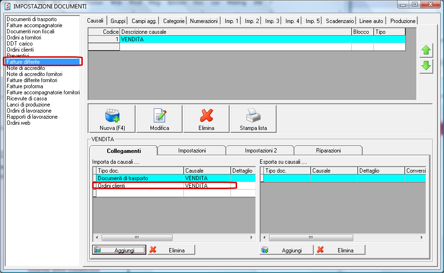Screen dimensions: 444x273
Task: Open the Imp. 5 tab
Action: tap(312, 21)
